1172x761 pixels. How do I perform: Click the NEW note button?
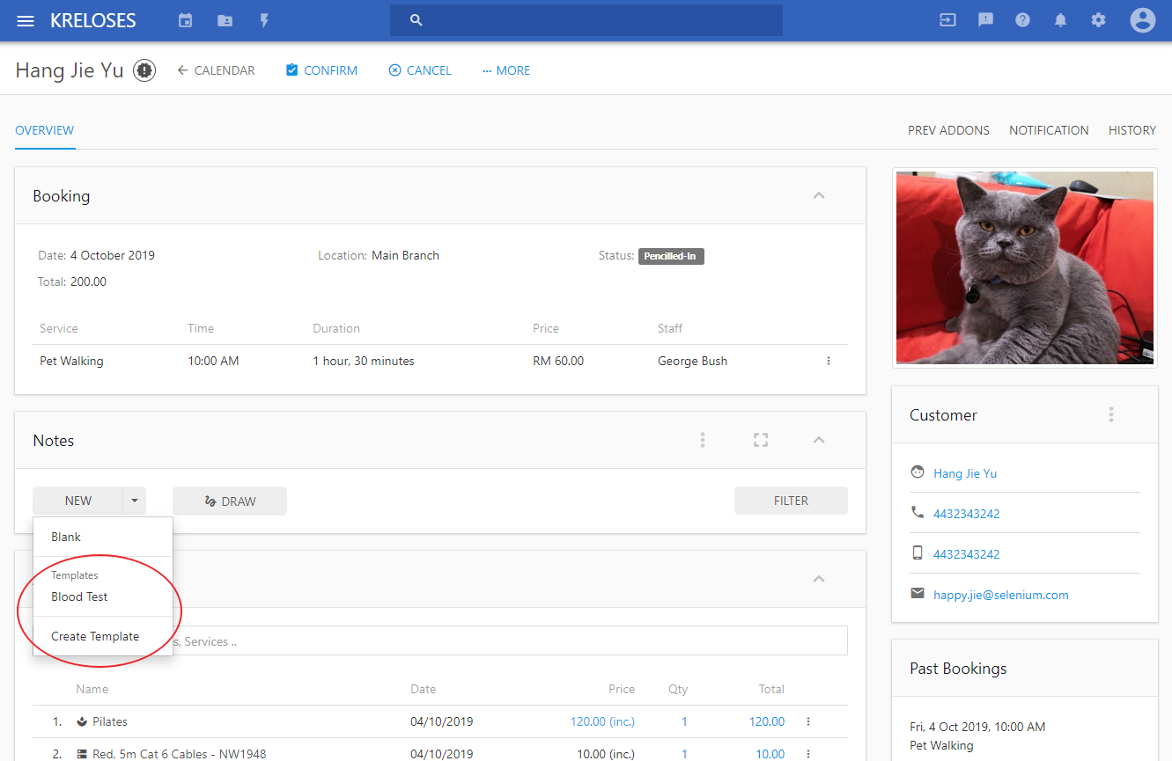[x=78, y=501]
